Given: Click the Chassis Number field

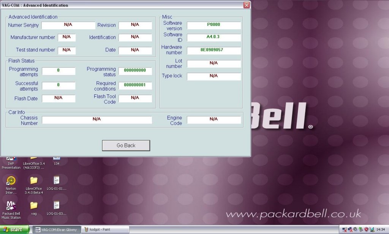Looking at the screenshot, I should coord(97,120).
